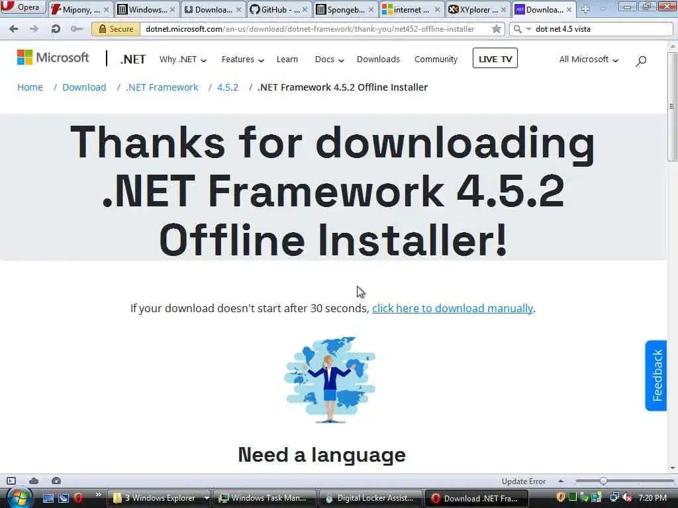Viewport: 678px width, 508px height.
Task: Click Switch between windows quick launch icon
Action: coord(64,498)
